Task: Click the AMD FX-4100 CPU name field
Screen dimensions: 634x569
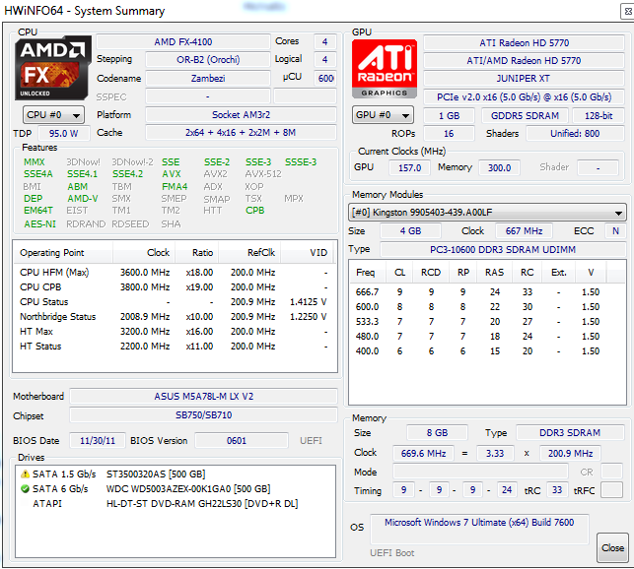Action: click(x=183, y=42)
